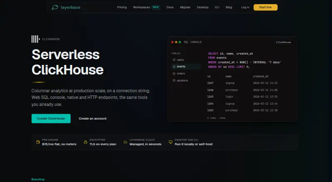Click the created_at column header
Viewport: 332px width, 182px height.
tap(261, 77)
